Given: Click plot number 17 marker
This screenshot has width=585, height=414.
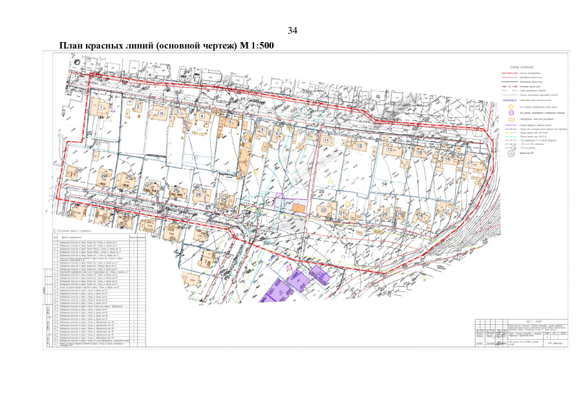Looking at the screenshot, I should (470, 164).
